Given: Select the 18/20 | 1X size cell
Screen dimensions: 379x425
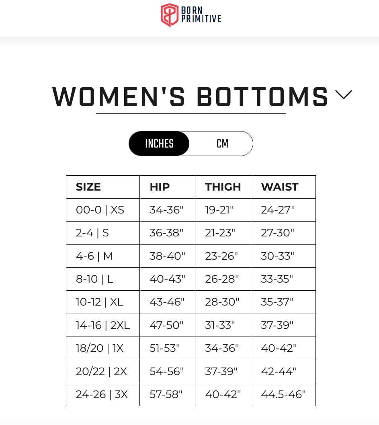Looking at the screenshot, I should pos(100,348).
